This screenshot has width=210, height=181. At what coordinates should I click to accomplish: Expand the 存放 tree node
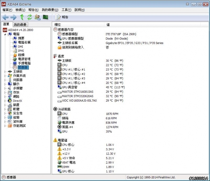(x=5, y=92)
